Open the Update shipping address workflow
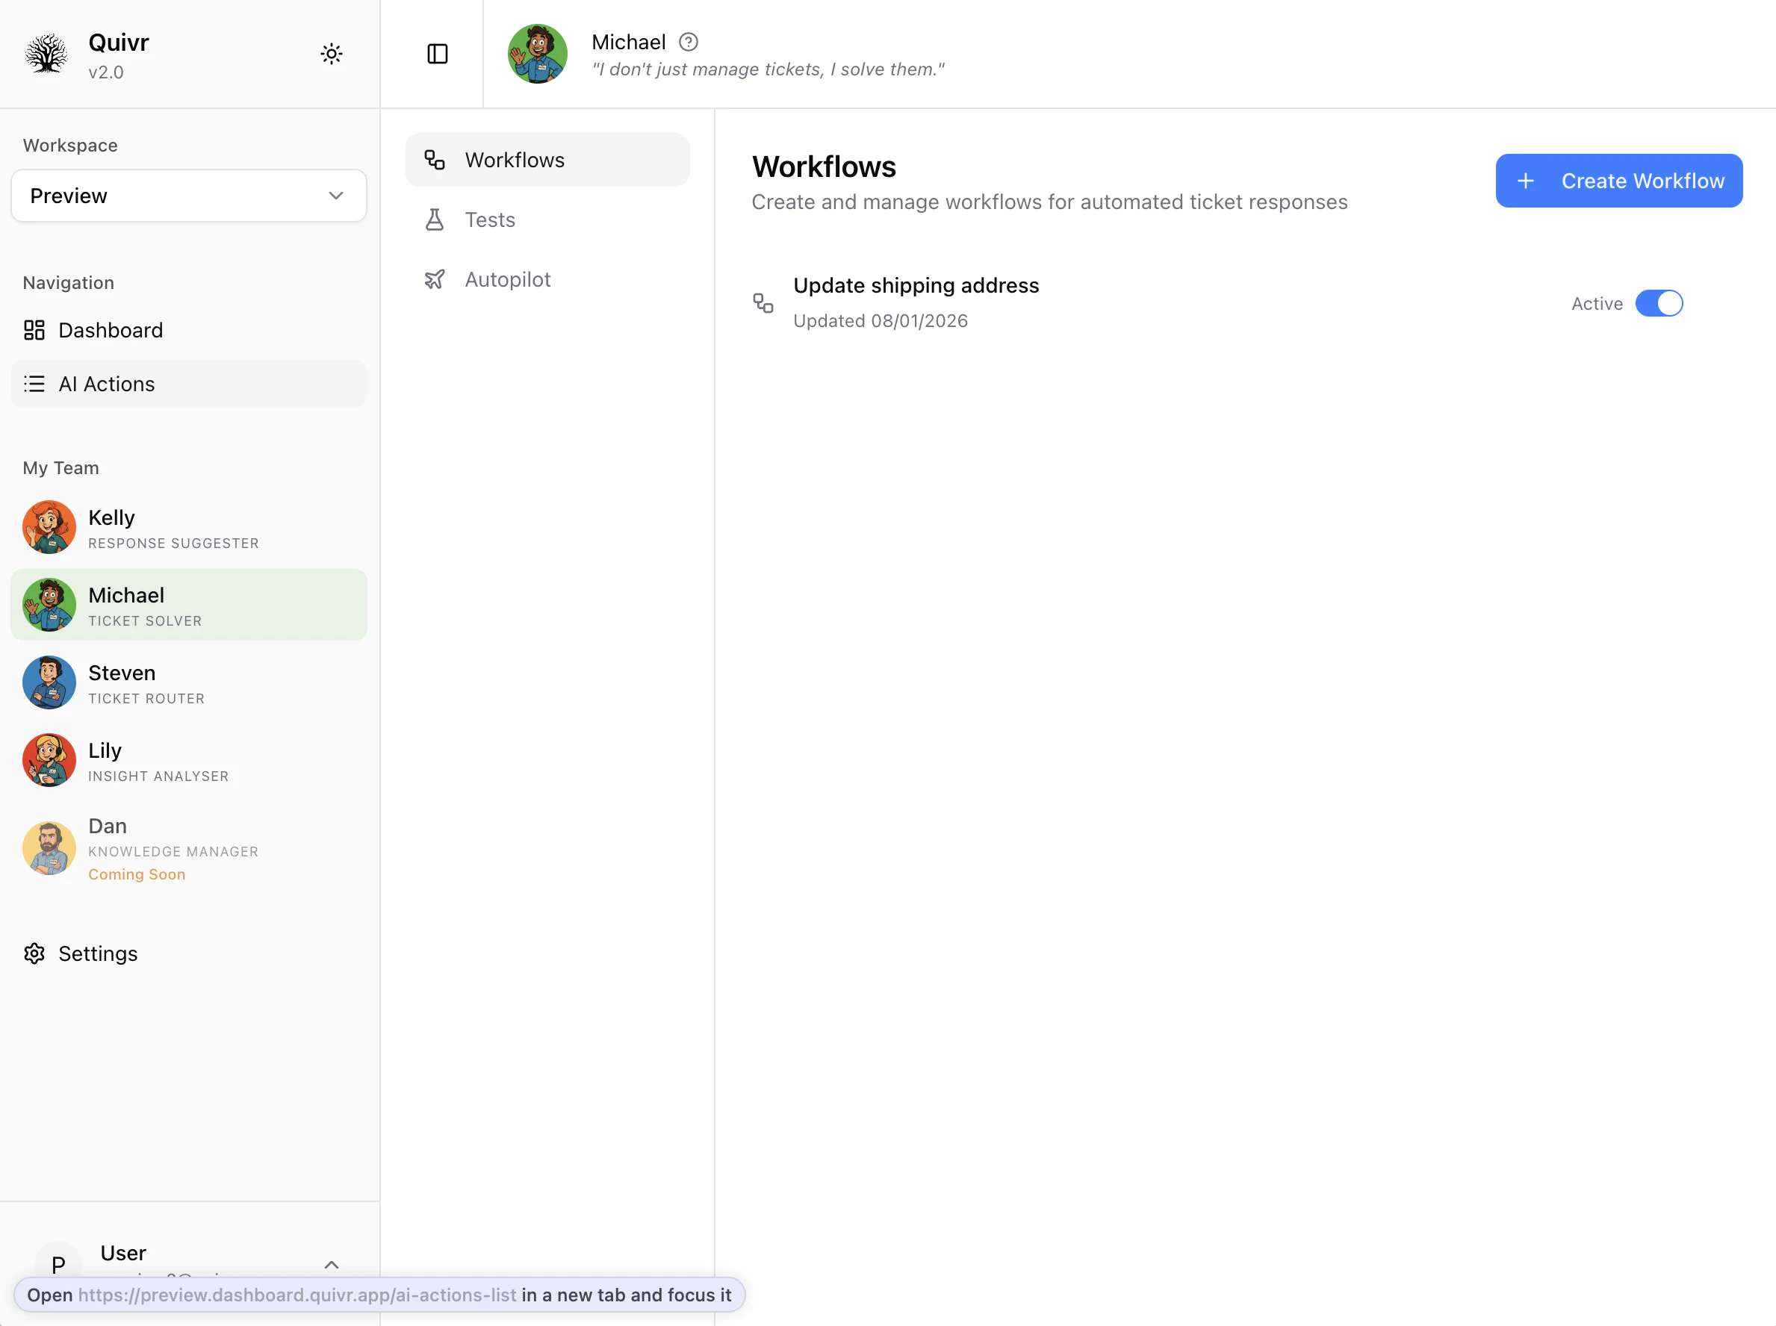This screenshot has width=1776, height=1326. (916, 285)
